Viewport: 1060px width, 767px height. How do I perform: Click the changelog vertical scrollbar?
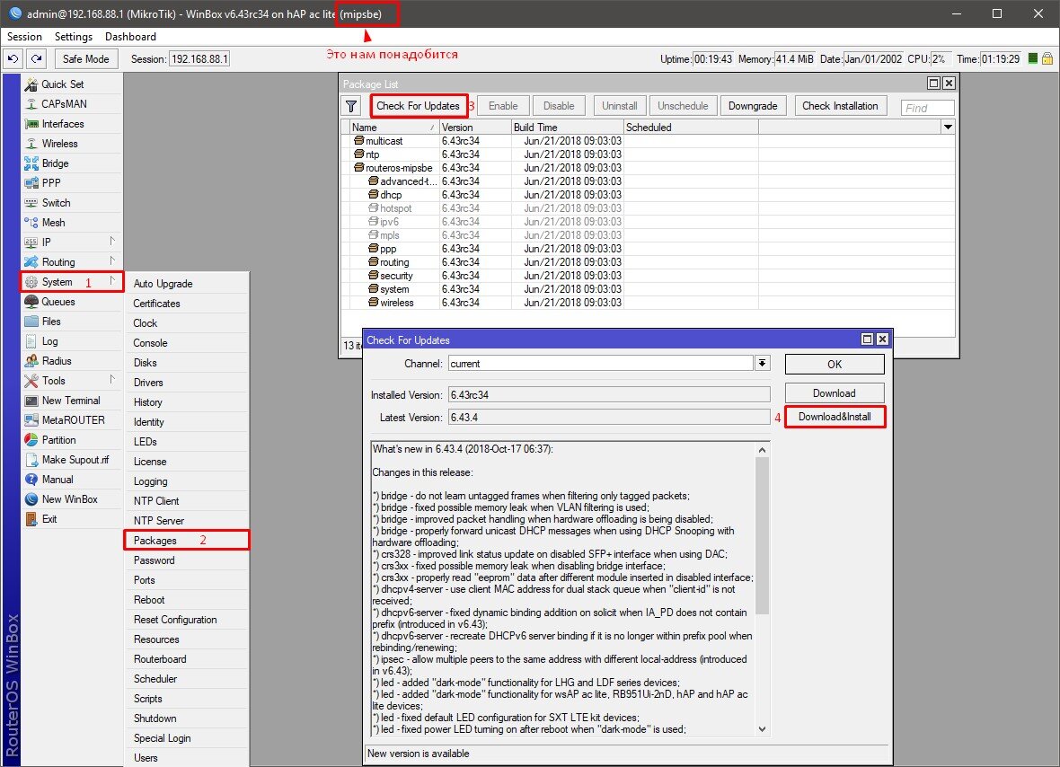point(762,535)
